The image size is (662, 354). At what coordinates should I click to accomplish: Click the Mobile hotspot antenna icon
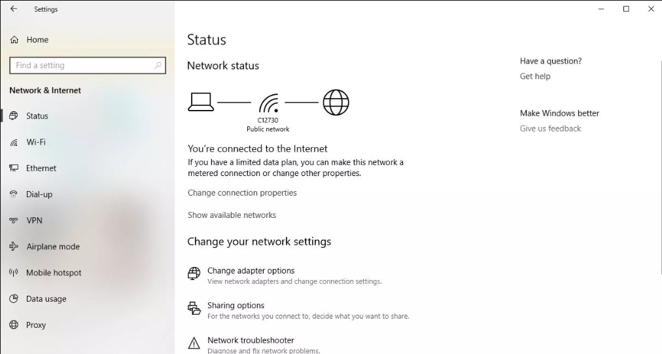tap(14, 272)
